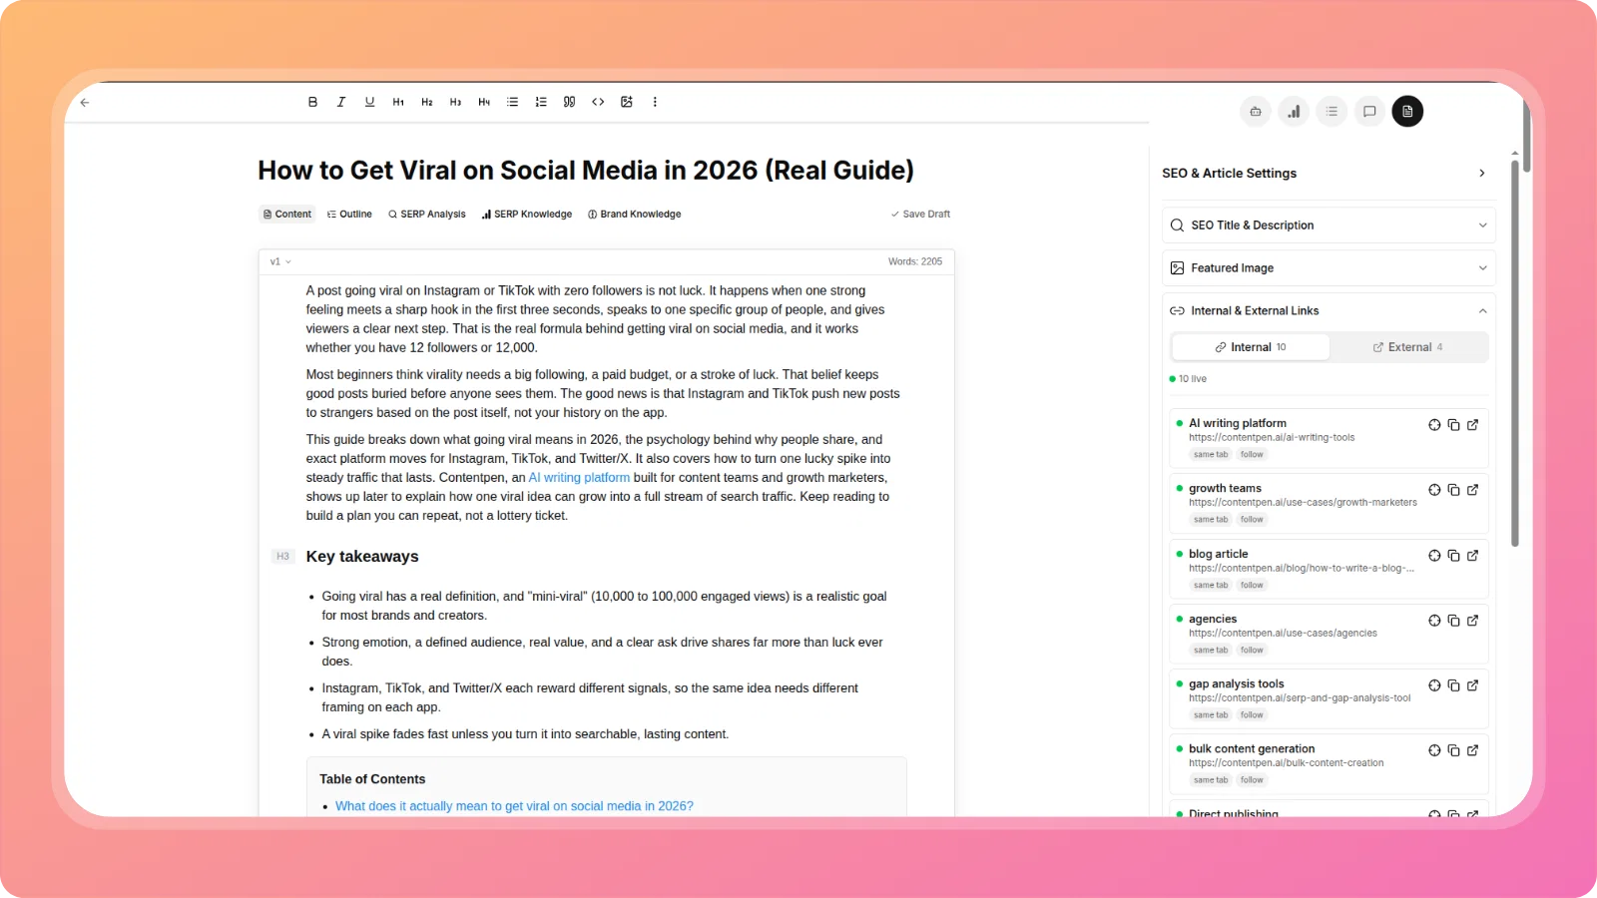
Task: Open the list outline sidebar panel
Action: [x=1331, y=112]
